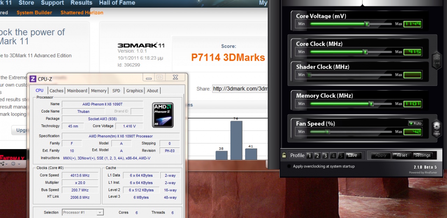Open the Results menu on 3DMark site
The height and width of the screenshot is (218, 447).
81,3
